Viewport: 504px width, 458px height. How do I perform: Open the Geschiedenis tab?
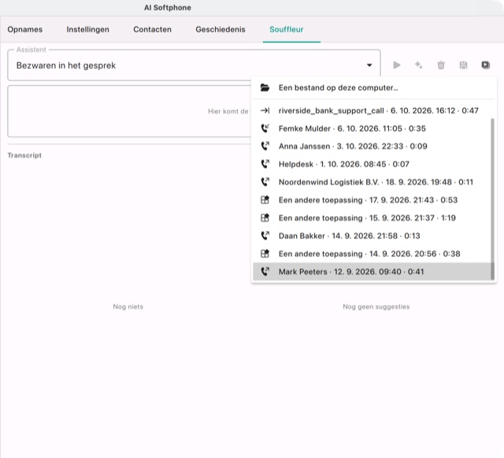[x=220, y=29]
